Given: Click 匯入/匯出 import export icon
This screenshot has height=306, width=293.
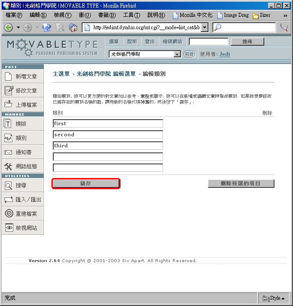Looking at the screenshot, I should click(8, 199).
